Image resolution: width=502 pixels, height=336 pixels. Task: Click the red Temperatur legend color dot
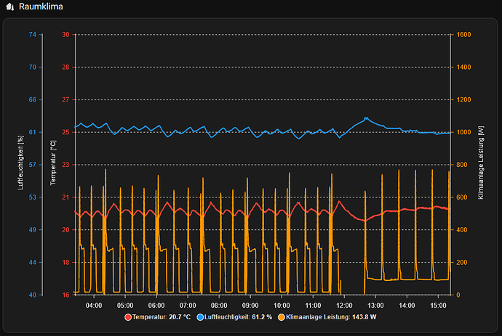click(x=128, y=317)
